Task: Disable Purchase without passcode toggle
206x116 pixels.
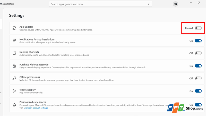Action: 198,66
